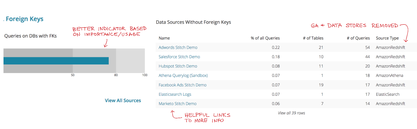
Task: Open Facebook Ads Stitch Demo source
Action: [x=182, y=85]
